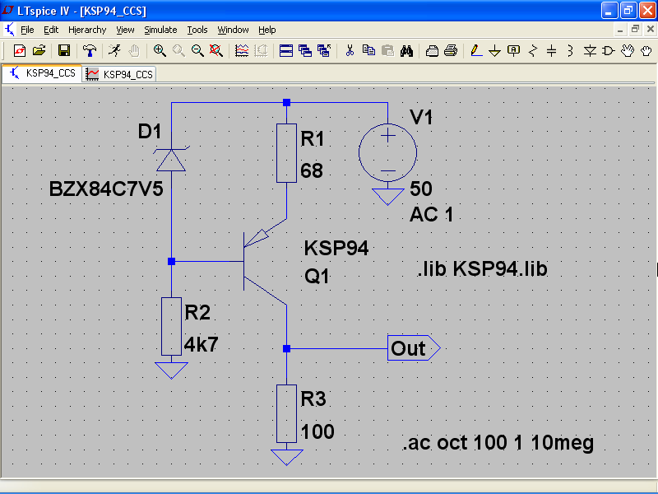Select the V1 voltage source symbol

pyautogui.click(x=387, y=152)
